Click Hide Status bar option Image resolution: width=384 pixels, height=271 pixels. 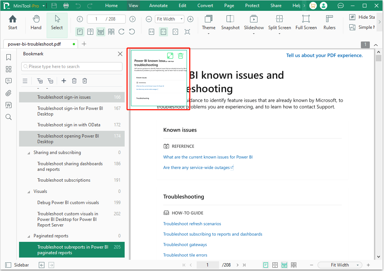coord(362,17)
